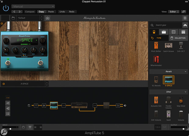Toggle the plugin power bypass button

tap(6, 8)
